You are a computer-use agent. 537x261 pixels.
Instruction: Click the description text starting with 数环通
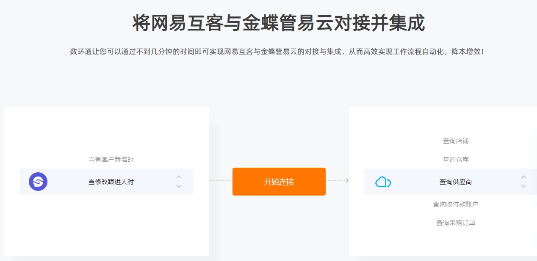[x=277, y=52]
